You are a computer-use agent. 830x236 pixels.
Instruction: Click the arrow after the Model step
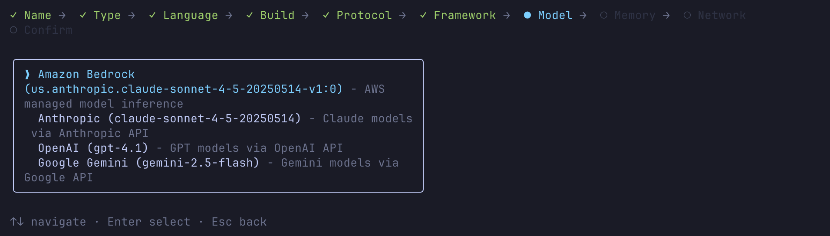(x=583, y=15)
